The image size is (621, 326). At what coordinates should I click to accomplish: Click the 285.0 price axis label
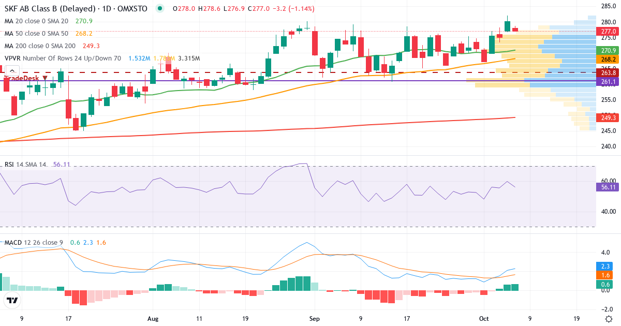pyautogui.click(x=608, y=7)
